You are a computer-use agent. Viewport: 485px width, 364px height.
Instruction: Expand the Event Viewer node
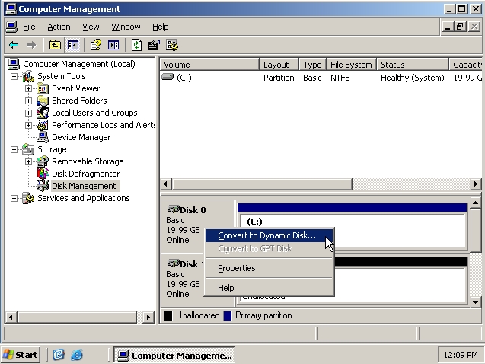pyautogui.click(x=28, y=89)
